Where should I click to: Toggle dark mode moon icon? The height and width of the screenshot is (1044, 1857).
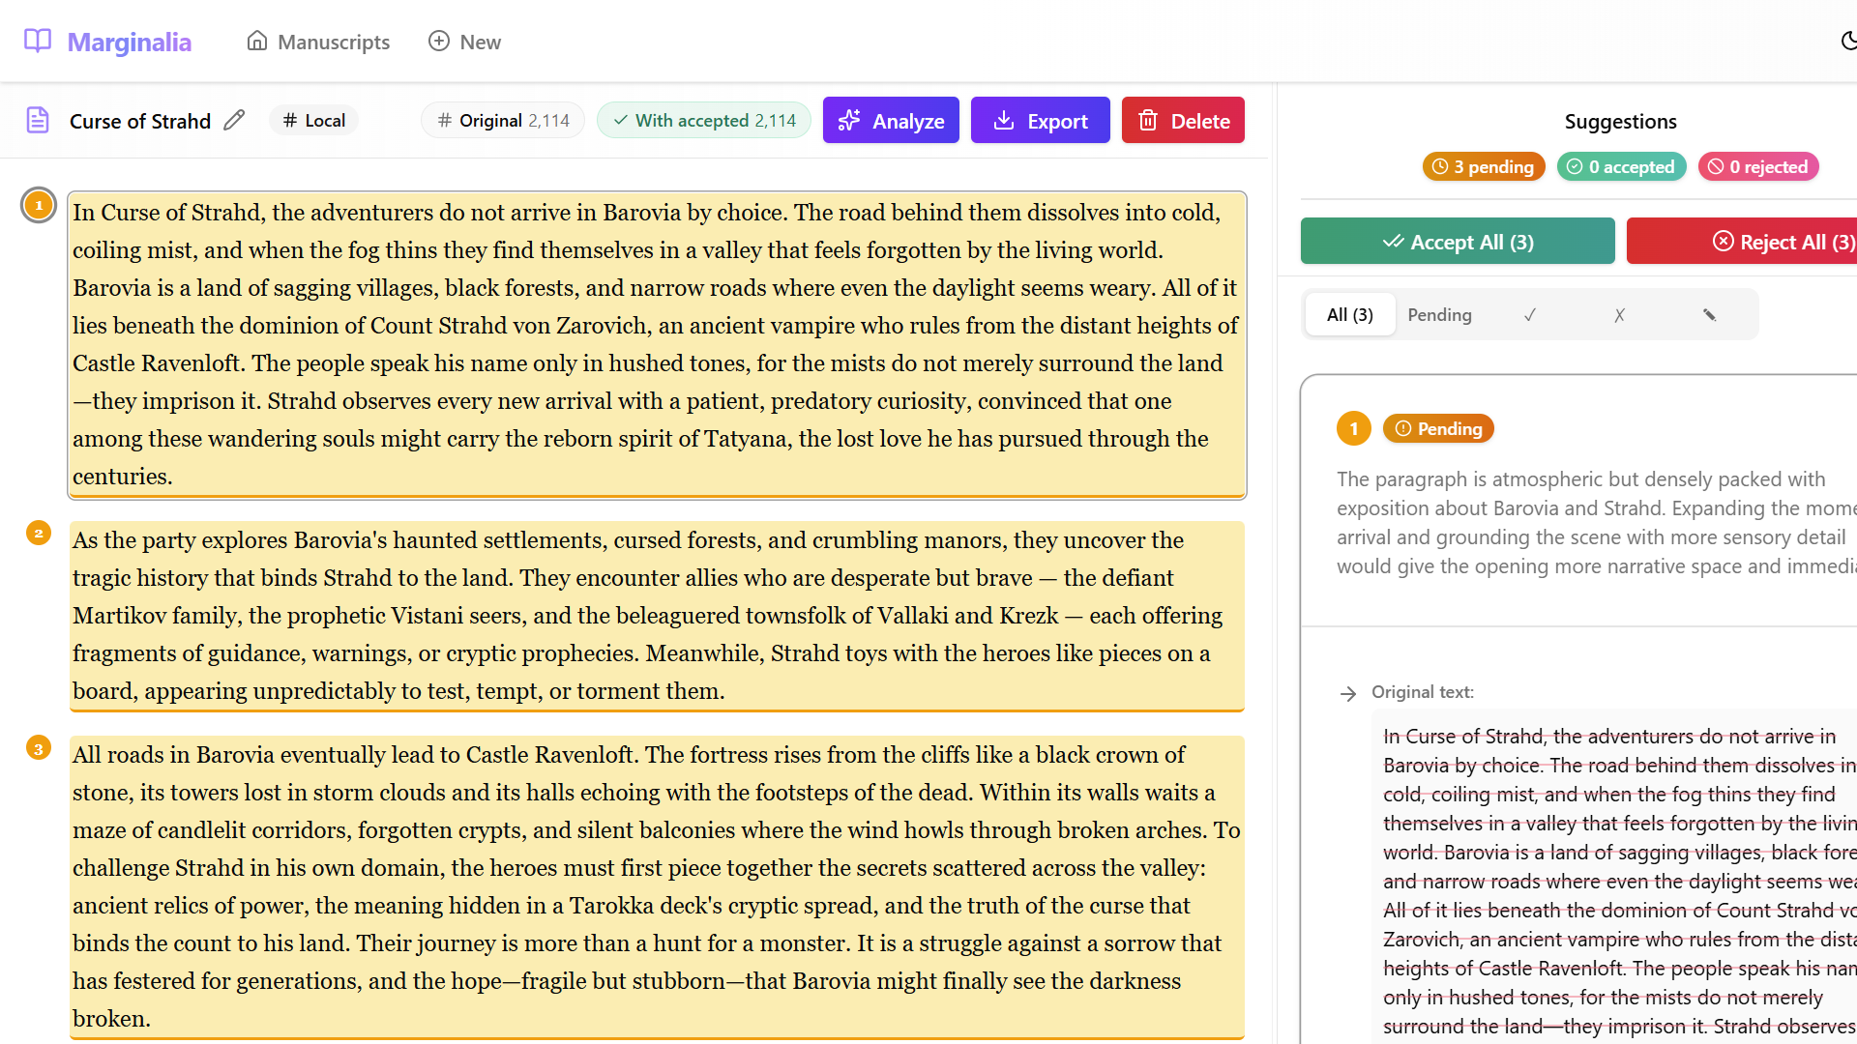(1847, 41)
